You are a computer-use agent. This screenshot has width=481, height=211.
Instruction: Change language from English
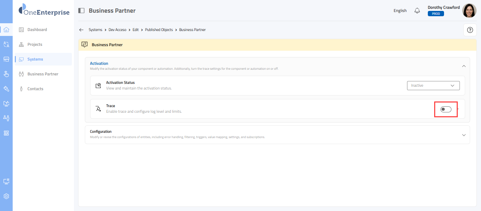(400, 11)
